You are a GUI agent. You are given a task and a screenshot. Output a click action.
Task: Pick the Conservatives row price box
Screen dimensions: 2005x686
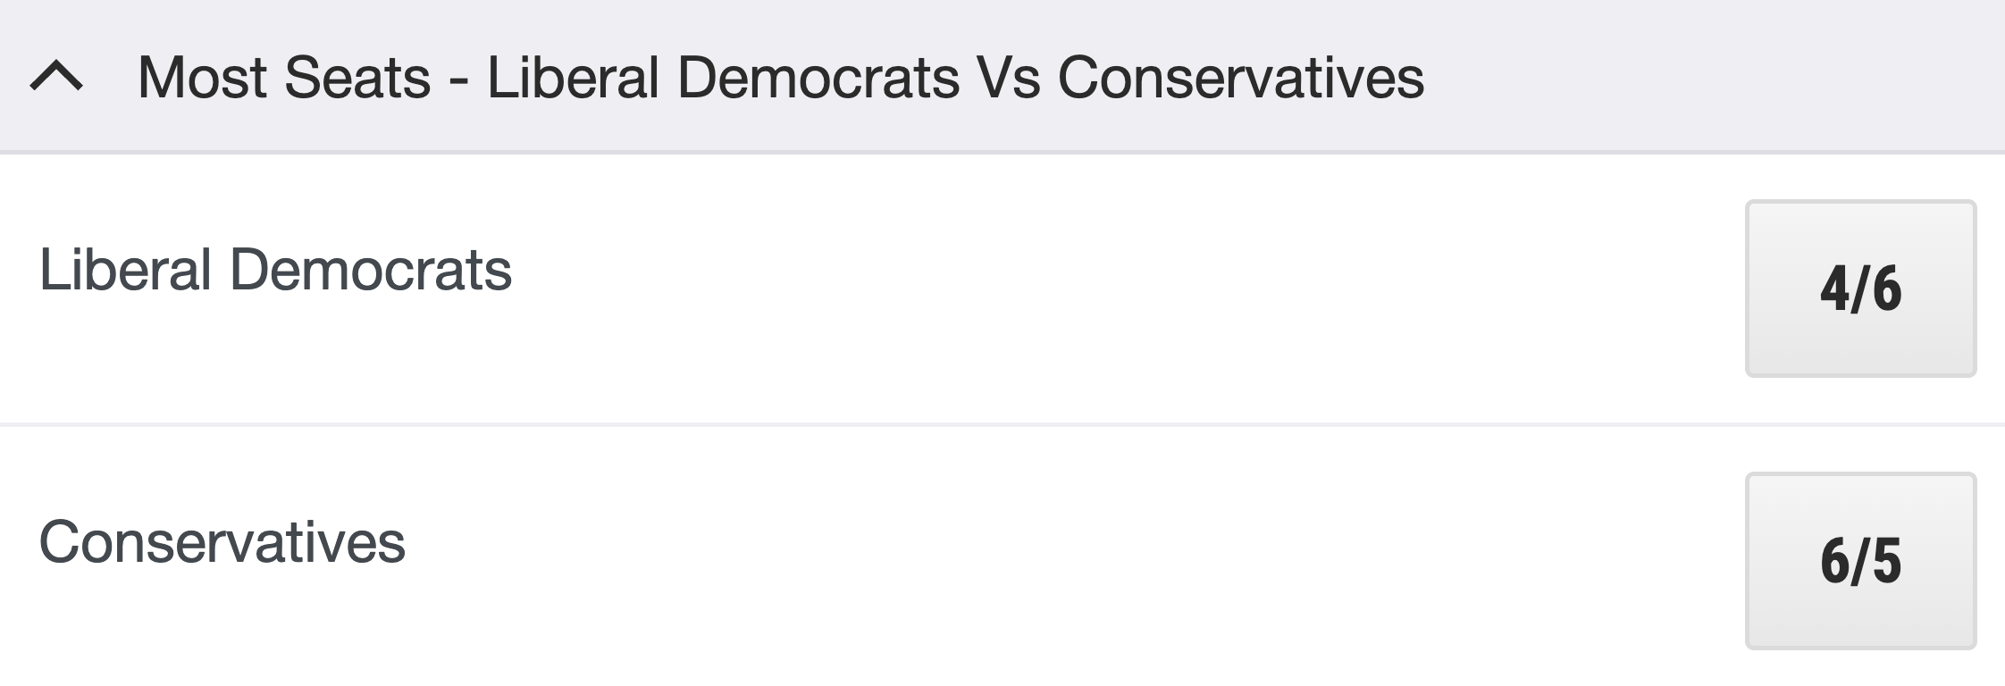[x=1860, y=561]
